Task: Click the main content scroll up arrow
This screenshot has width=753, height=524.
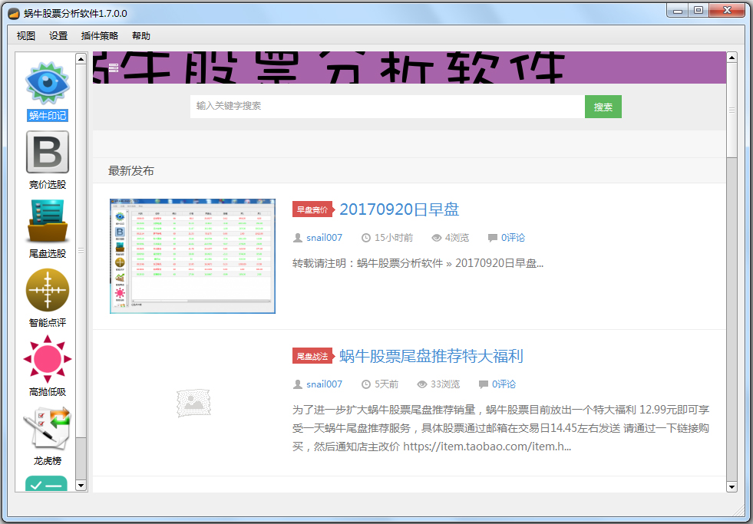Action: point(732,58)
